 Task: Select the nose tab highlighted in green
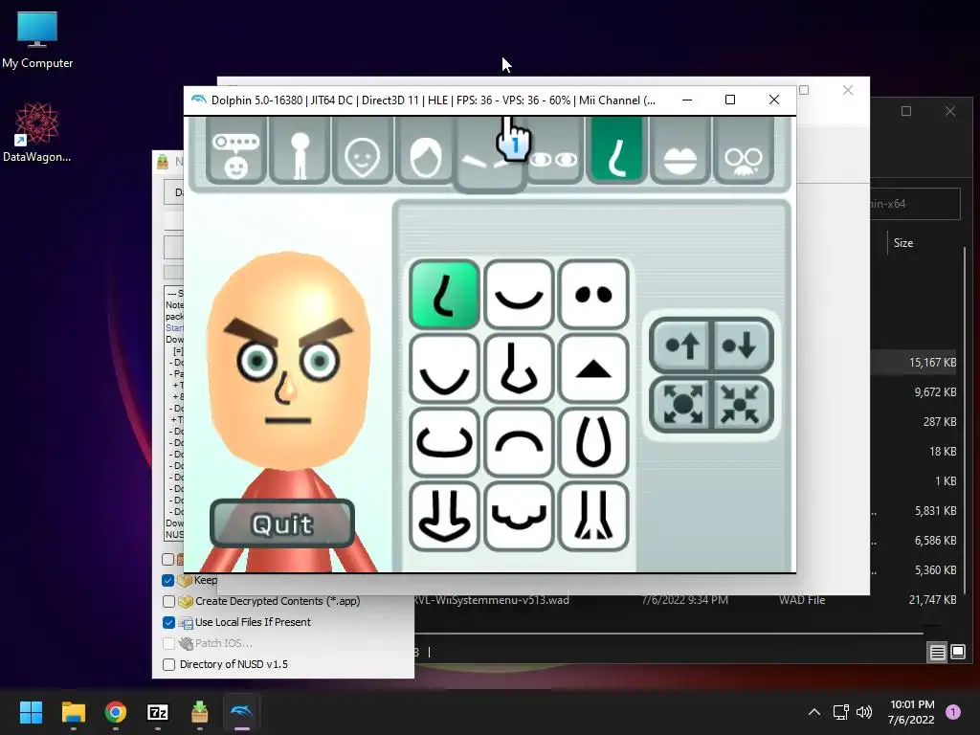pyautogui.click(x=617, y=152)
